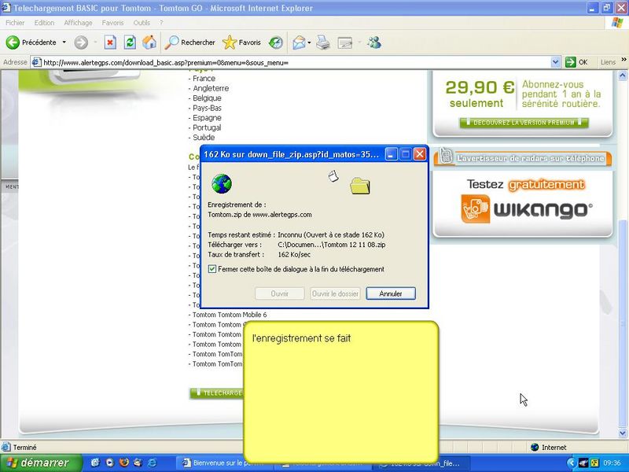The width and height of the screenshot is (629, 472).
Task: Click the Edit page toolbar icon
Action: pos(344,42)
